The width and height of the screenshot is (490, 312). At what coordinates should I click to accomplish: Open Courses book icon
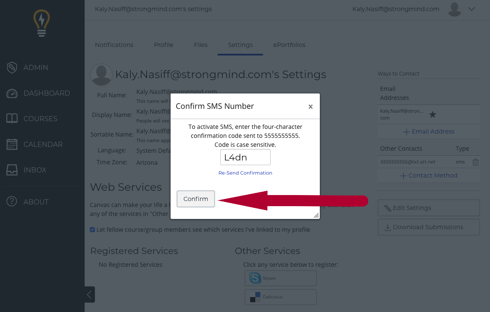pos(12,119)
